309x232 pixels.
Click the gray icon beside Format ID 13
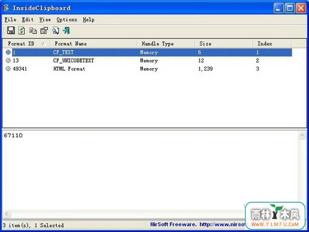pos(8,60)
